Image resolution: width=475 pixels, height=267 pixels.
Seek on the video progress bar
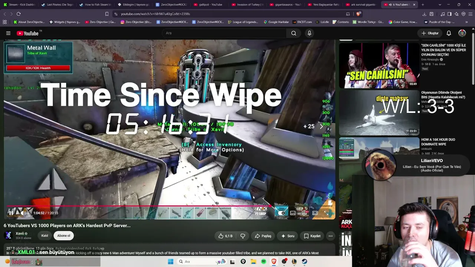(169, 206)
